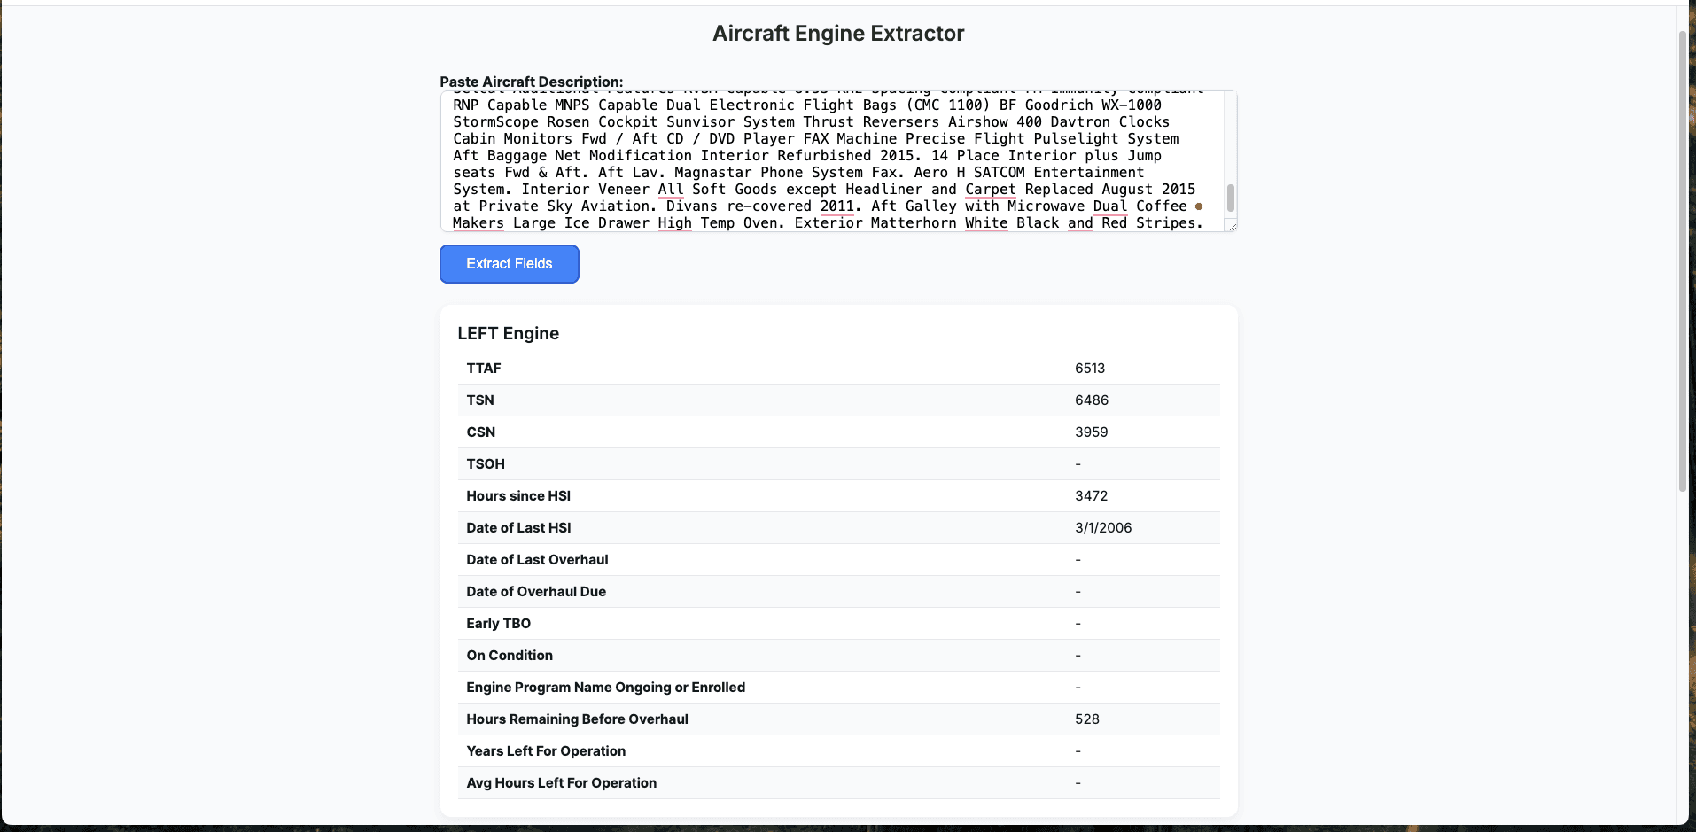Click the Date of Last HSI value 3/1/2006
The image size is (1696, 832).
[x=1104, y=527]
